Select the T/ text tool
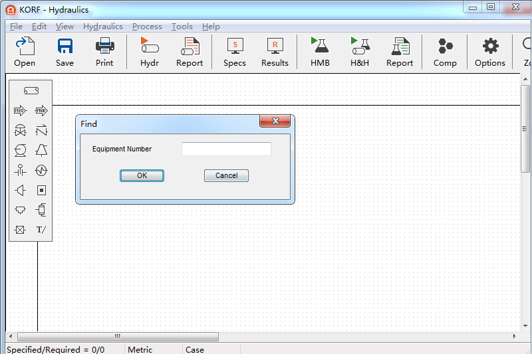 (x=41, y=230)
